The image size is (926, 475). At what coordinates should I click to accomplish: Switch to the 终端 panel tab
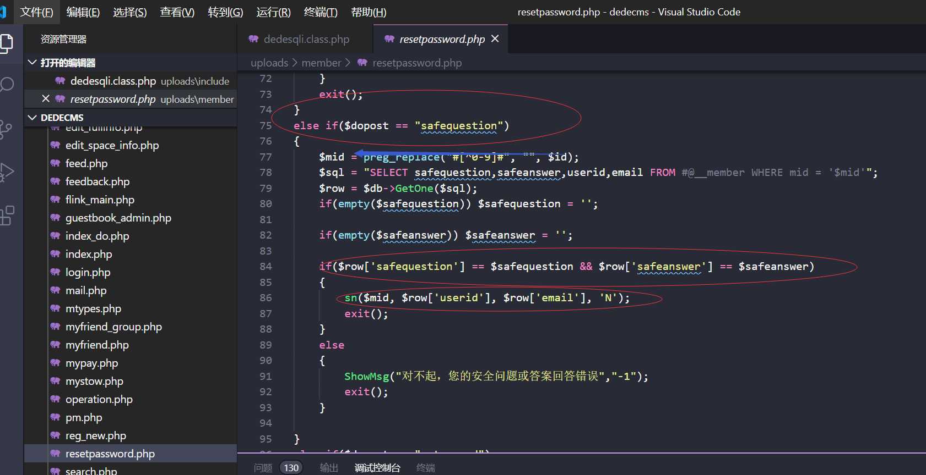426,468
